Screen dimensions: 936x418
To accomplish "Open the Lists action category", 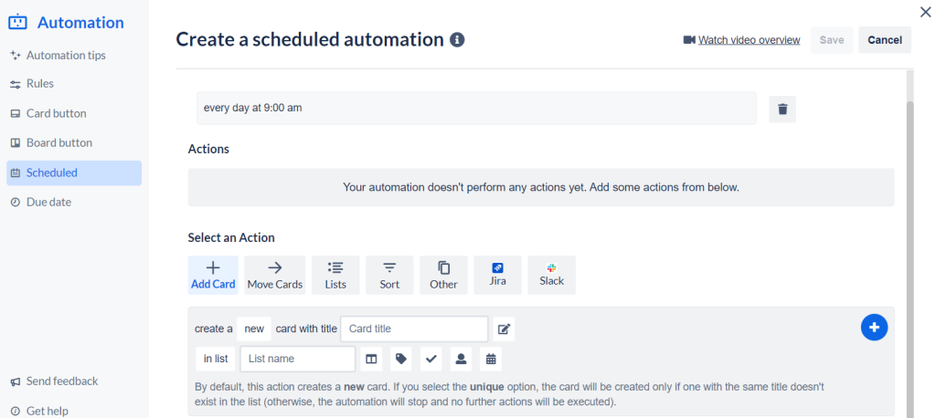I will [x=335, y=275].
